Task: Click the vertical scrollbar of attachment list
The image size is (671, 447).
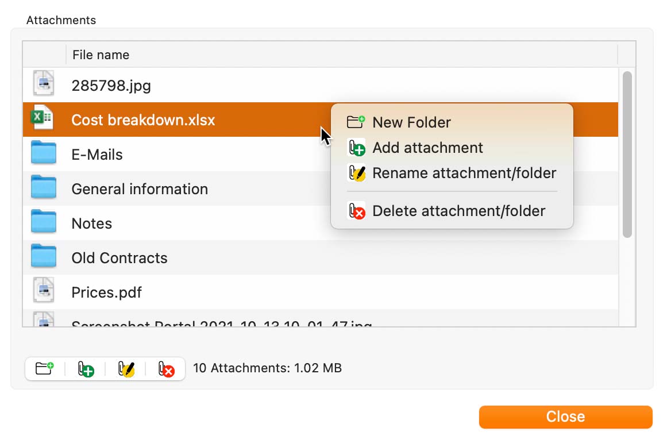Action: pos(627,154)
